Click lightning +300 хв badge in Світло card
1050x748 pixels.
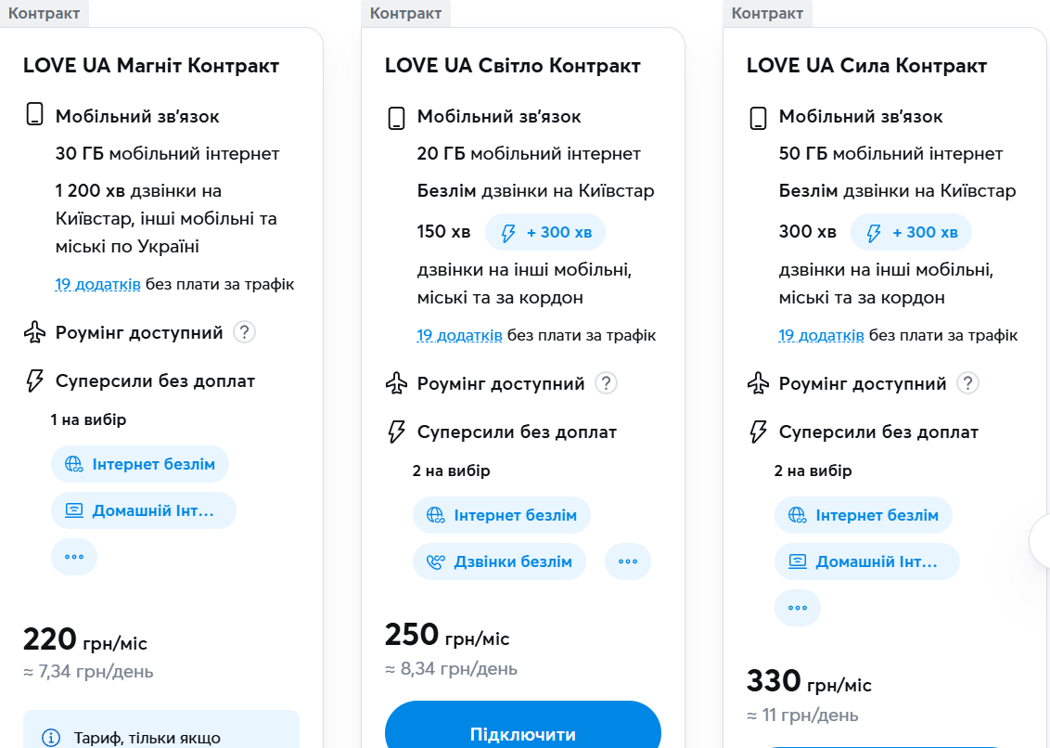tap(545, 232)
